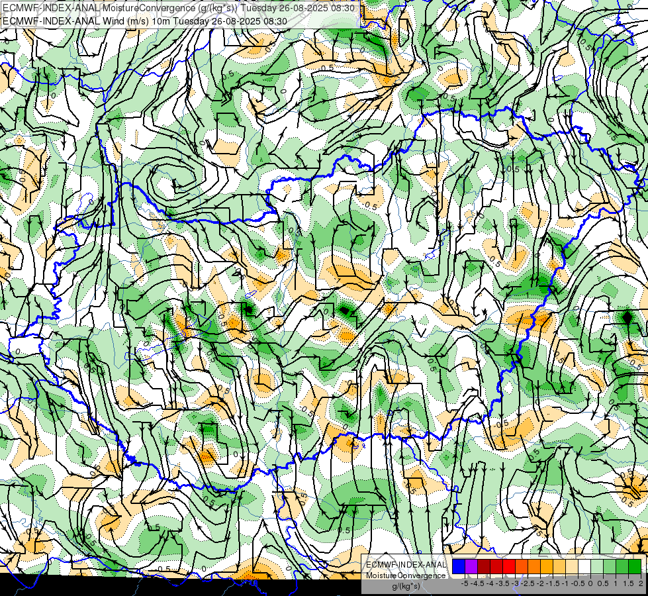Click the '0.5' legend scale value

(x=603, y=583)
